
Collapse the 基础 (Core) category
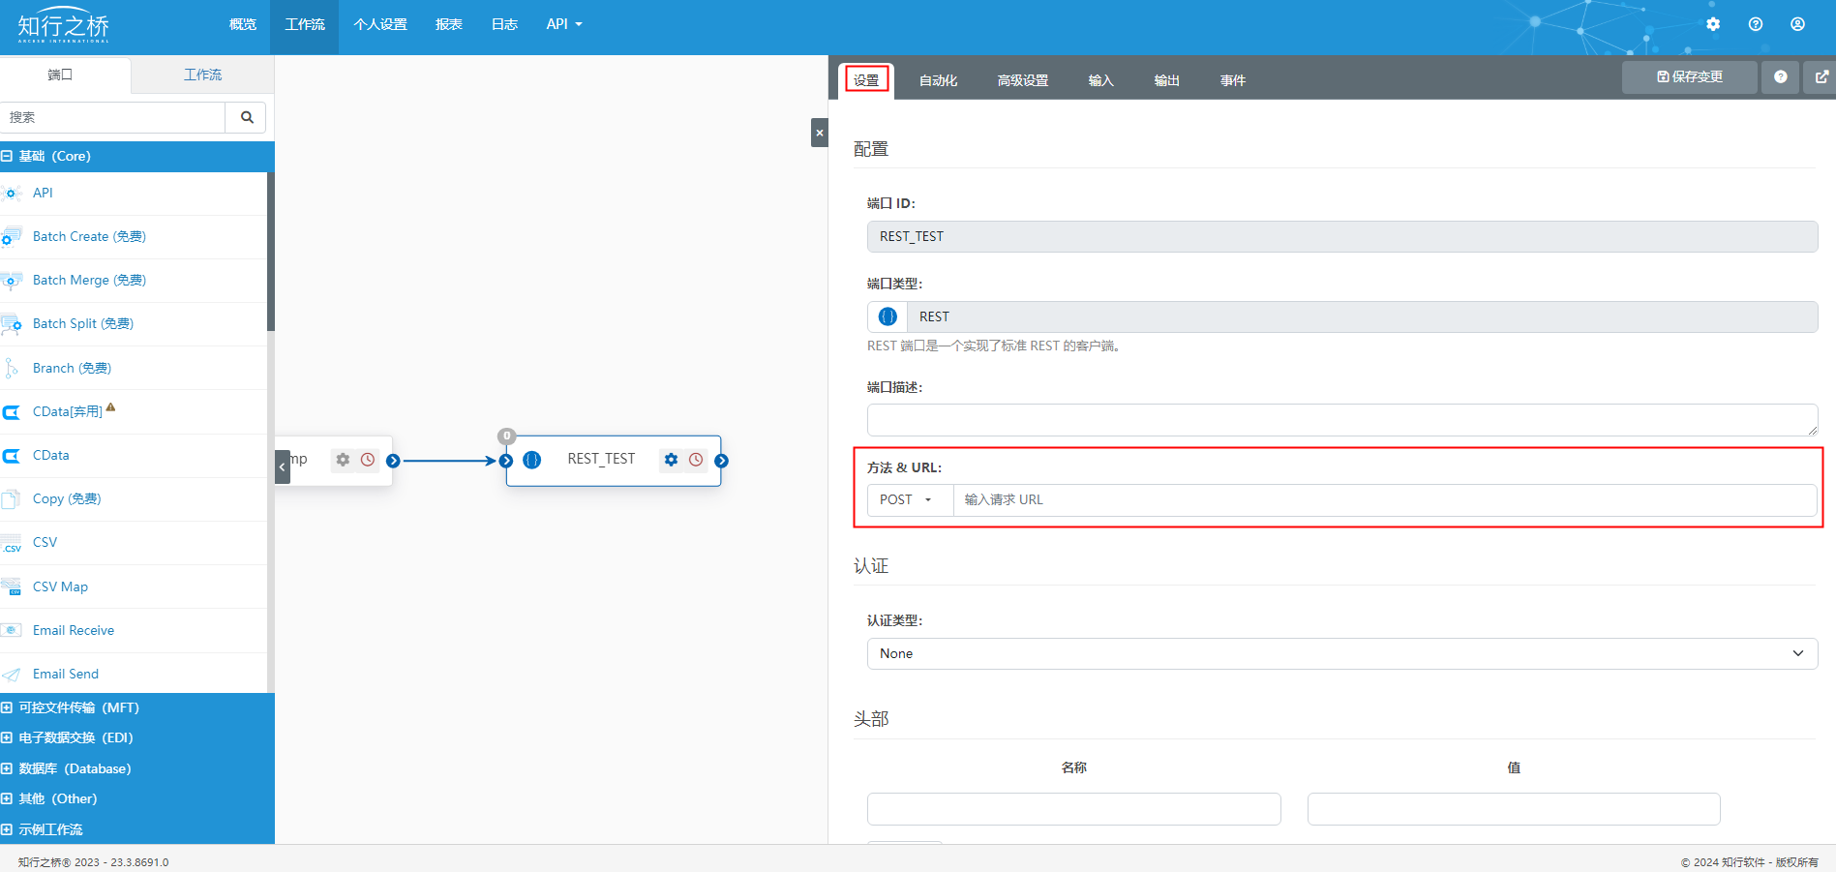(8, 156)
